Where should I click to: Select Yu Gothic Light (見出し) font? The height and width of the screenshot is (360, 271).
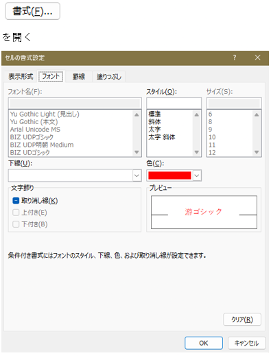pyautogui.click(x=45, y=114)
